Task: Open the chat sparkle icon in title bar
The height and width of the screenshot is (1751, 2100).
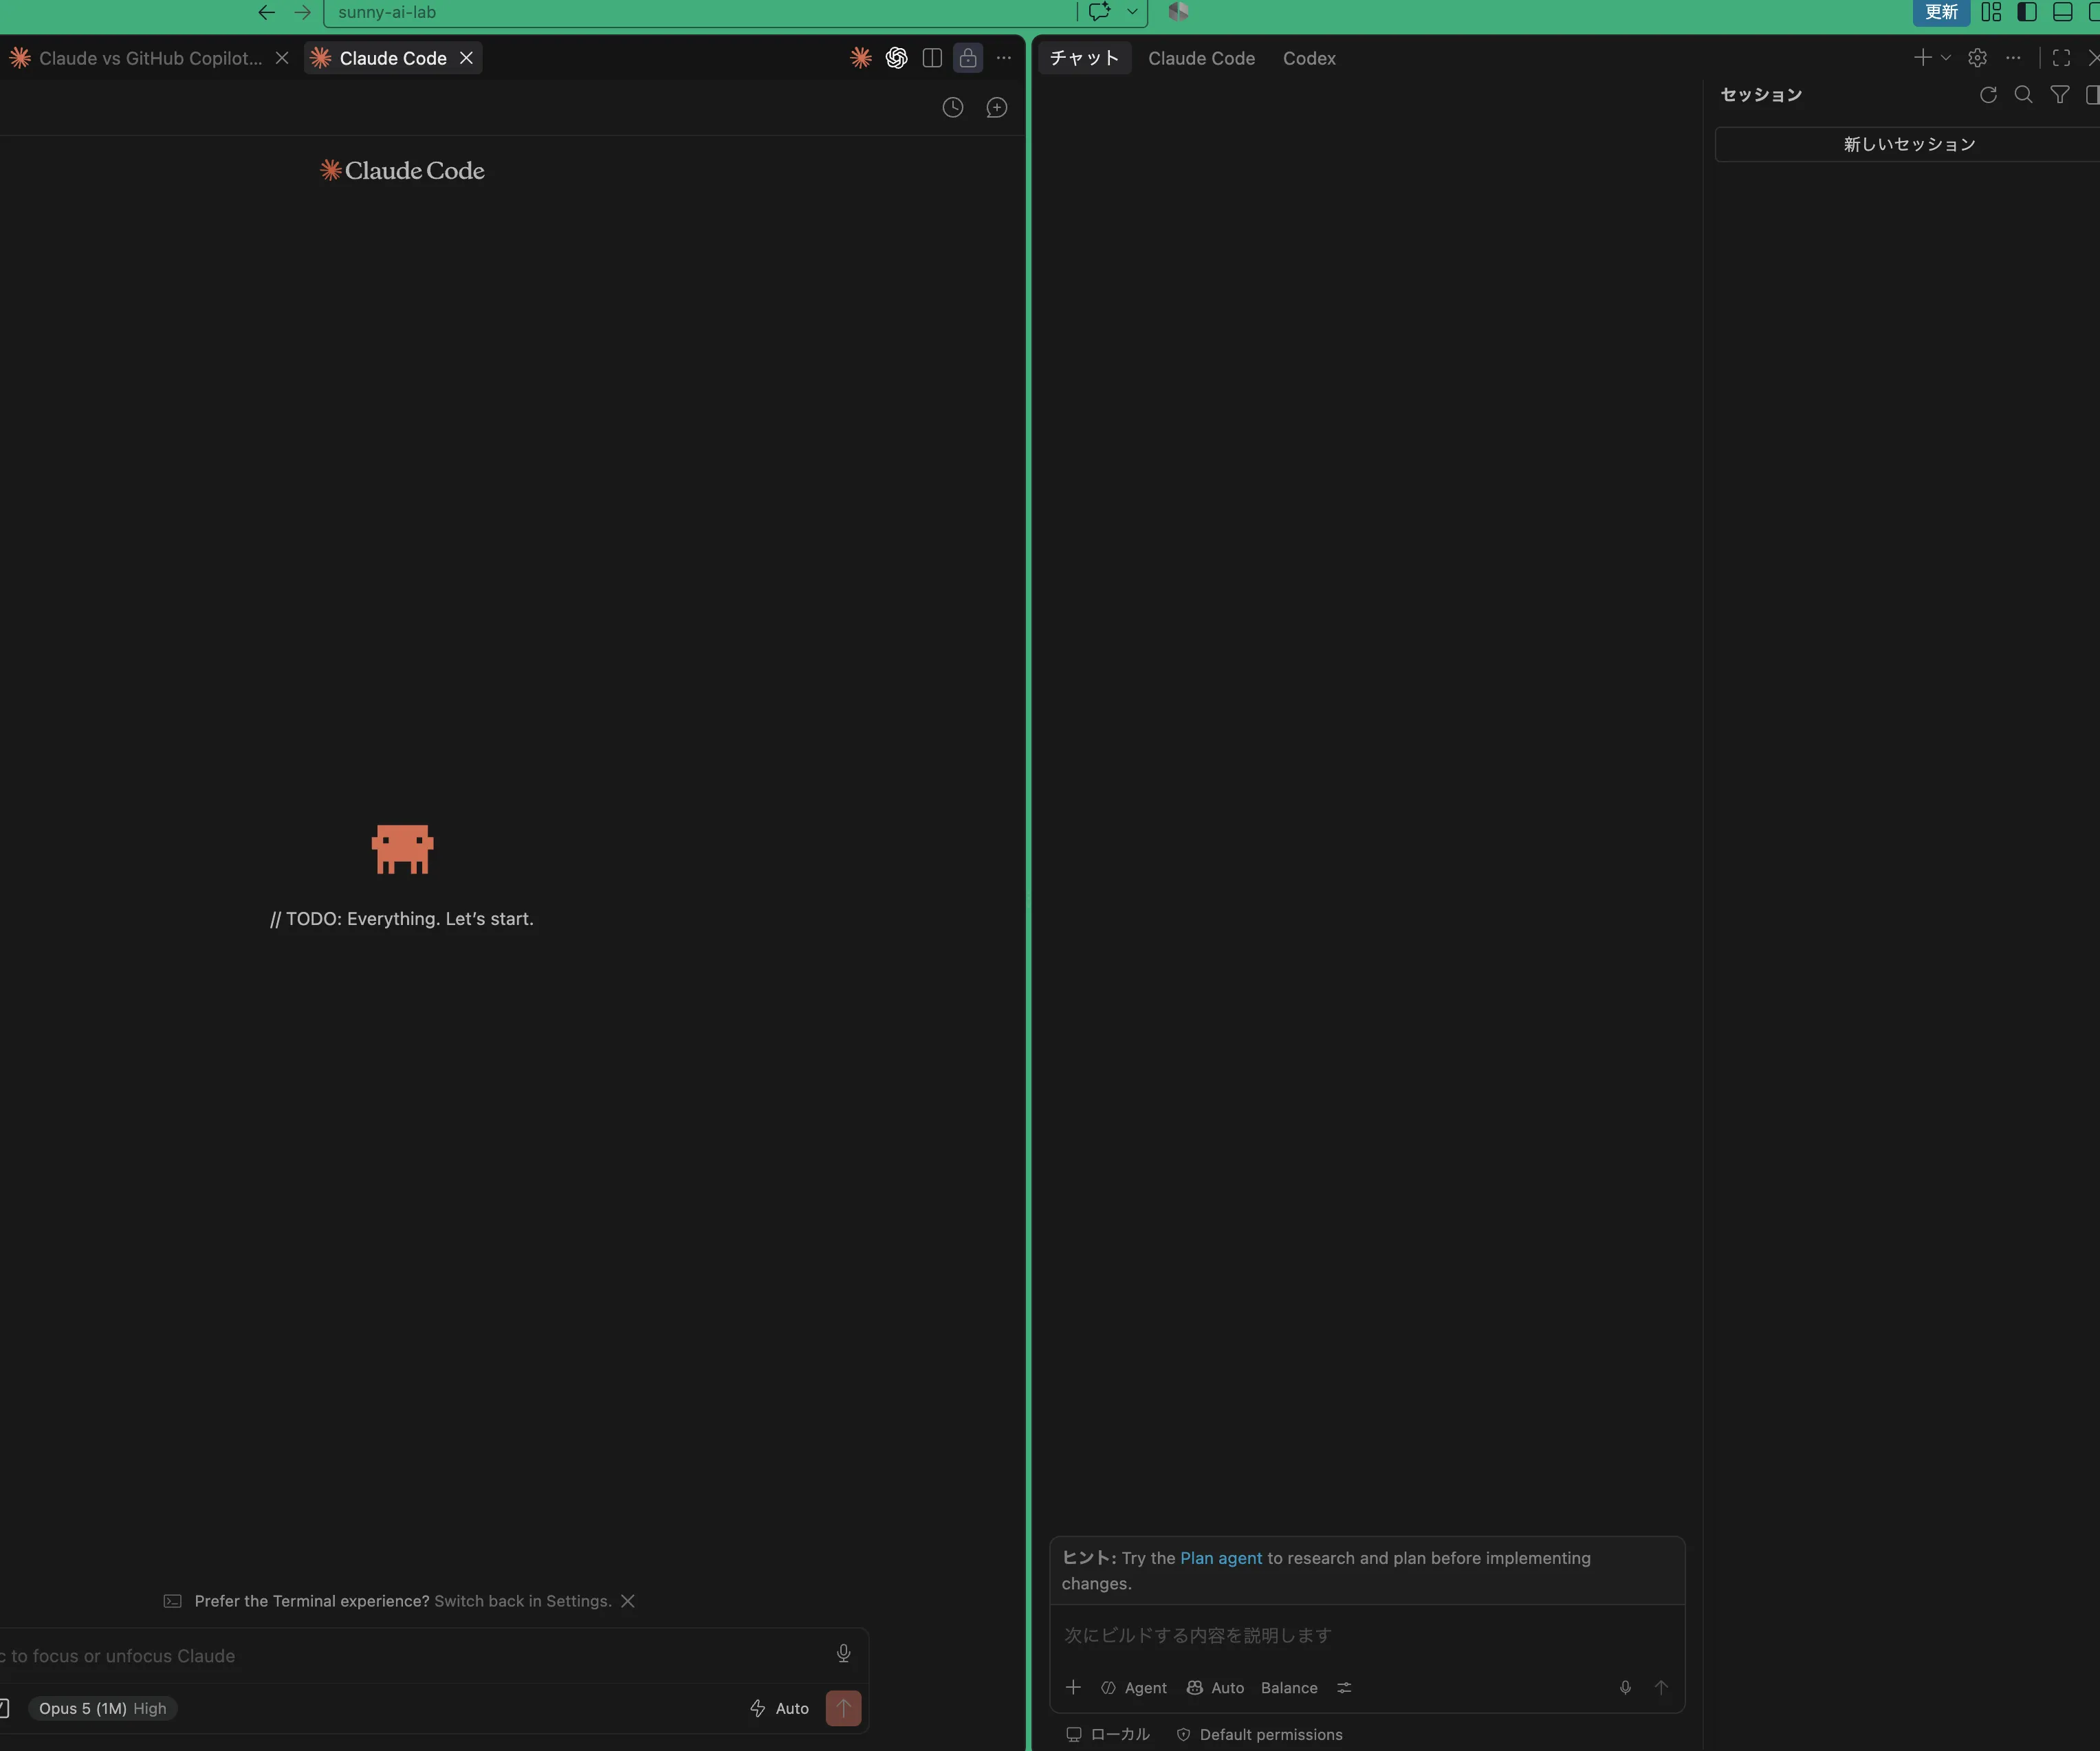Action: (x=1100, y=12)
